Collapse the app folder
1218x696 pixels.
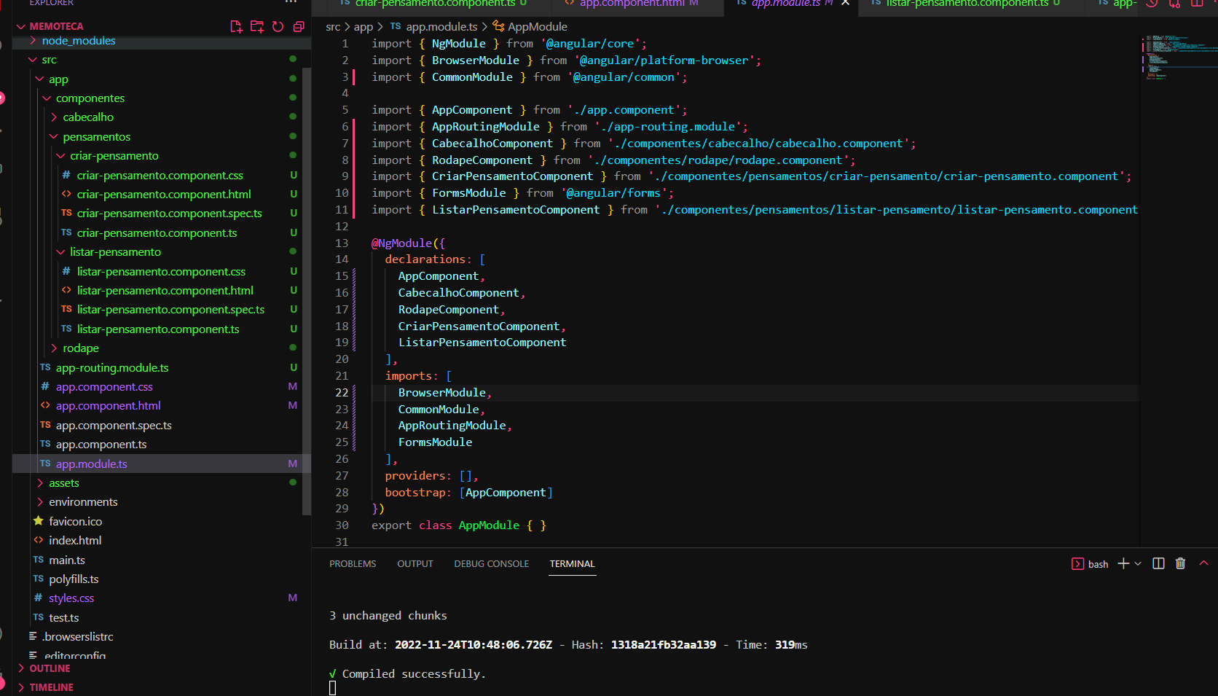(x=58, y=79)
